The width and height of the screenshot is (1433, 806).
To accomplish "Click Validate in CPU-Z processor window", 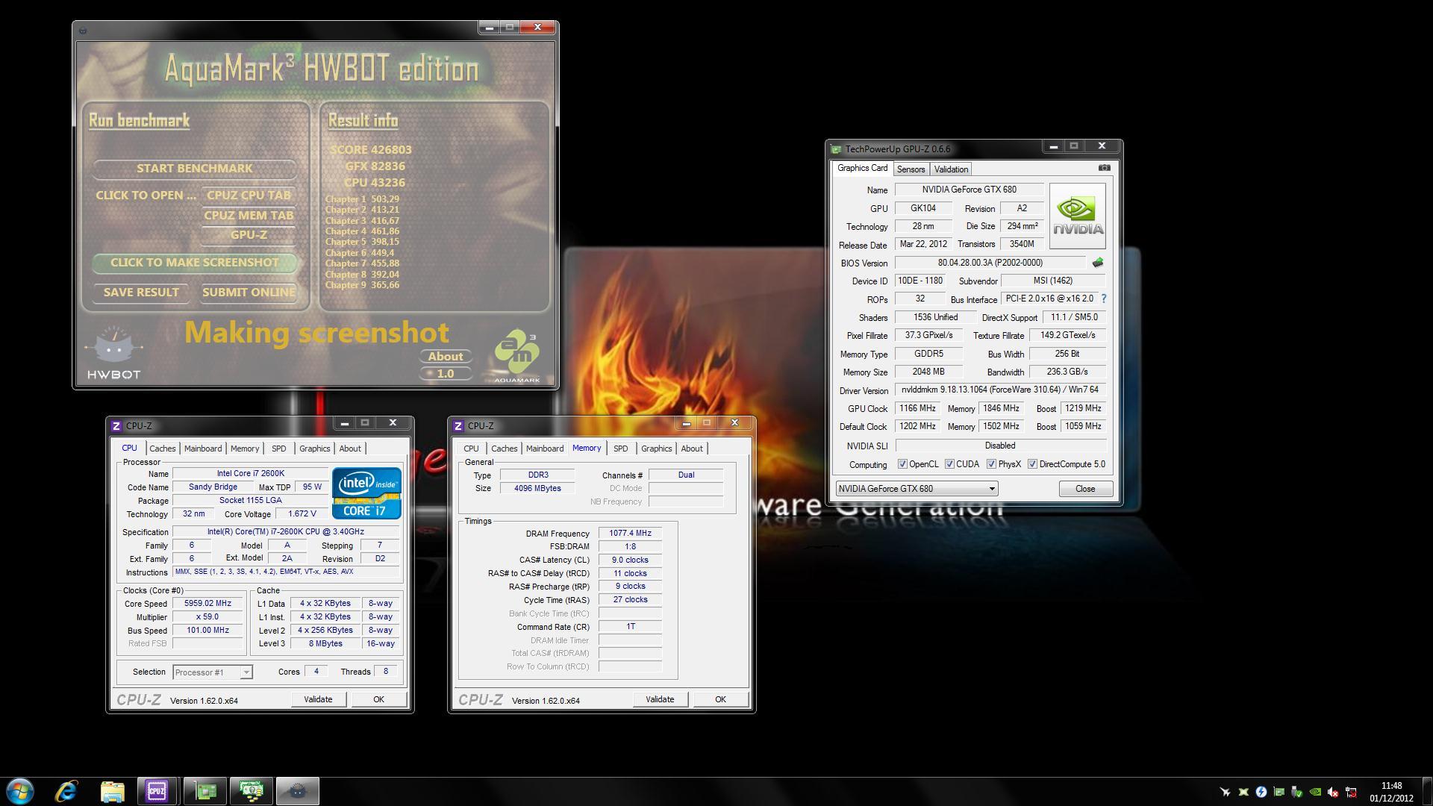I will pos(318,700).
